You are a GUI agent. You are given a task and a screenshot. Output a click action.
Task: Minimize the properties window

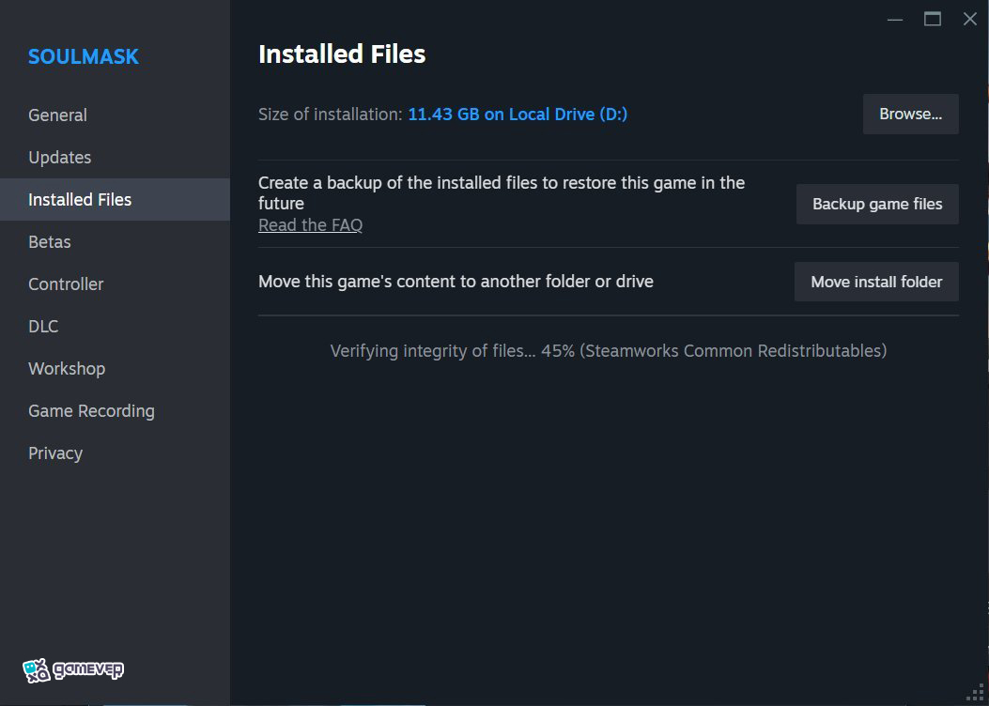point(894,19)
